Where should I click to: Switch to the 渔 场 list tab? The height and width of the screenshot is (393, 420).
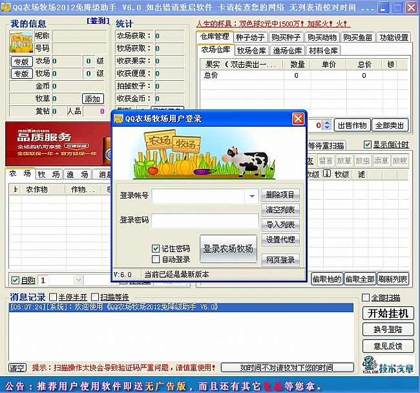(x=78, y=175)
